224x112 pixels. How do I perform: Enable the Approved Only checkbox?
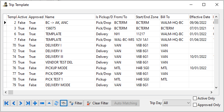click(x=195, y=105)
